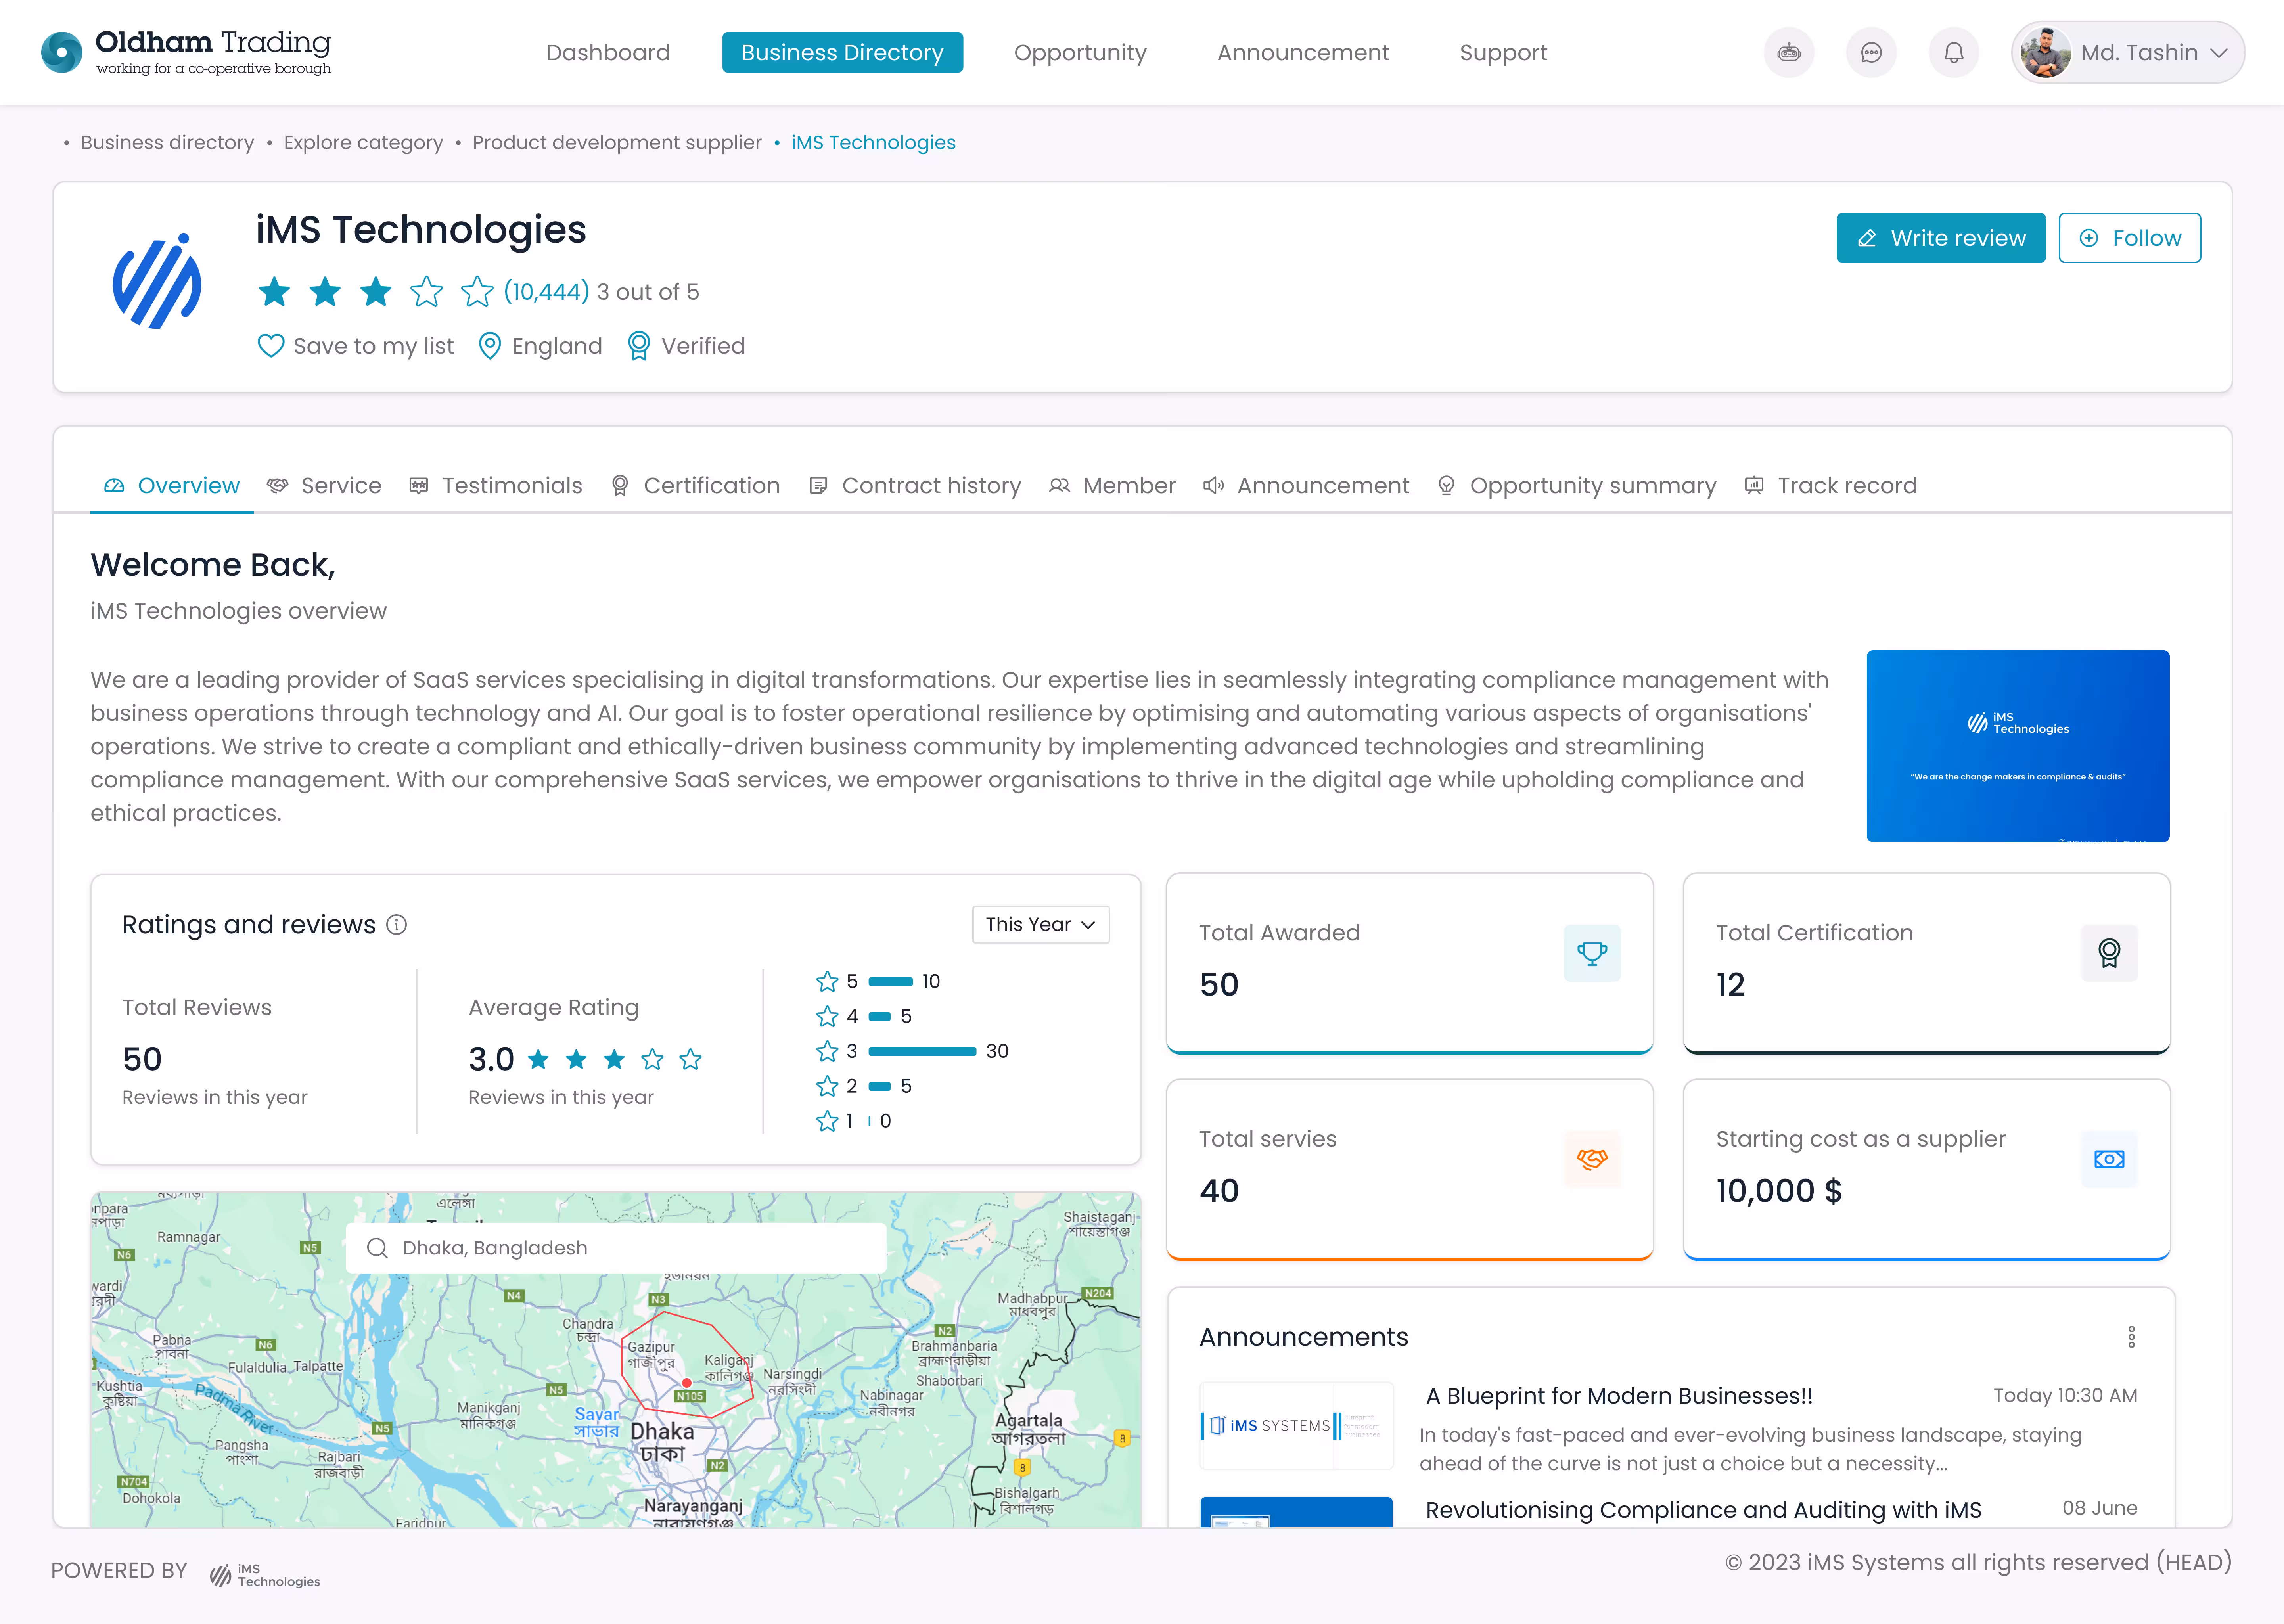
Task: Click the money icon on Starting cost card
Action: 2109,1159
